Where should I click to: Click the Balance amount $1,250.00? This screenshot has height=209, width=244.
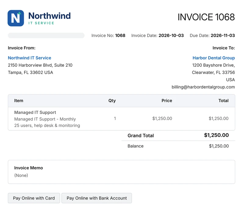click(x=219, y=146)
